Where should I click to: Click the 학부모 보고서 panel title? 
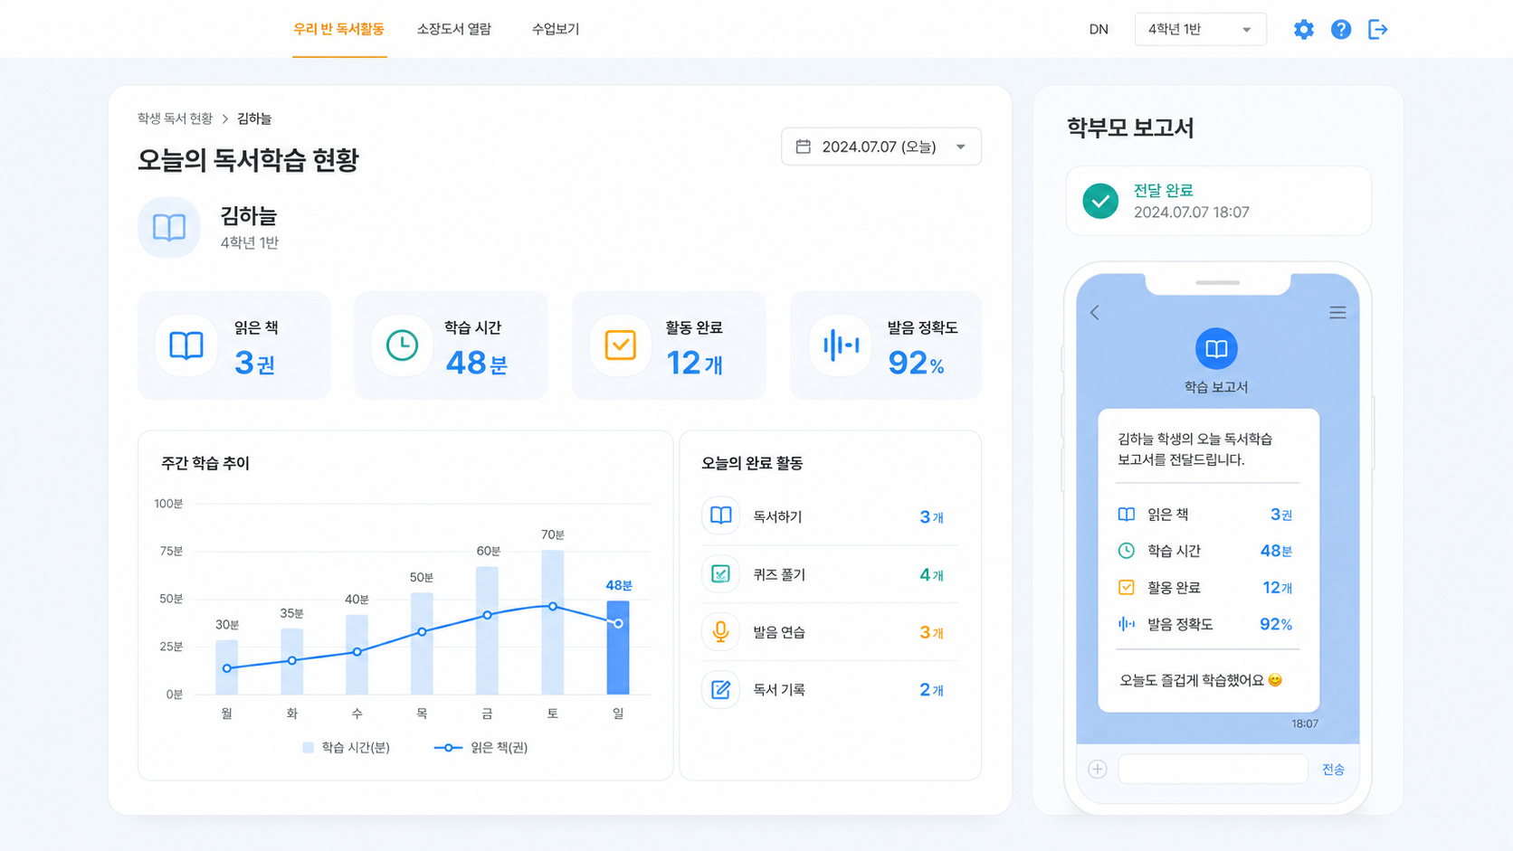[x=1130, y=128]
